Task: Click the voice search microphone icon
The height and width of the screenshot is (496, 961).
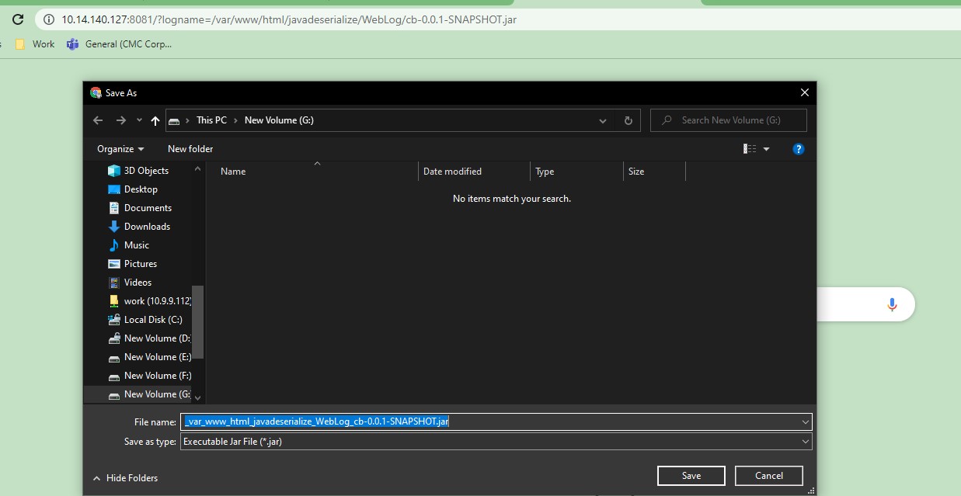Action: click(x=892, y=304)
